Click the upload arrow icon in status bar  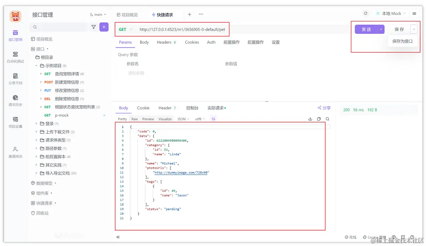click(x=394, y=237)
